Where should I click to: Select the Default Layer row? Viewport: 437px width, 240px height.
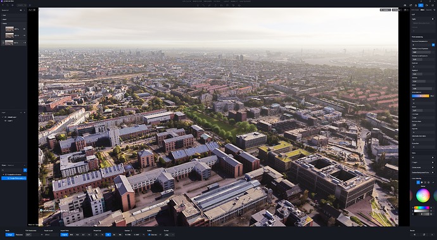point(13,117)
